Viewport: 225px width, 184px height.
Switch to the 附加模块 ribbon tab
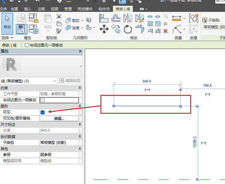point(85,9)
